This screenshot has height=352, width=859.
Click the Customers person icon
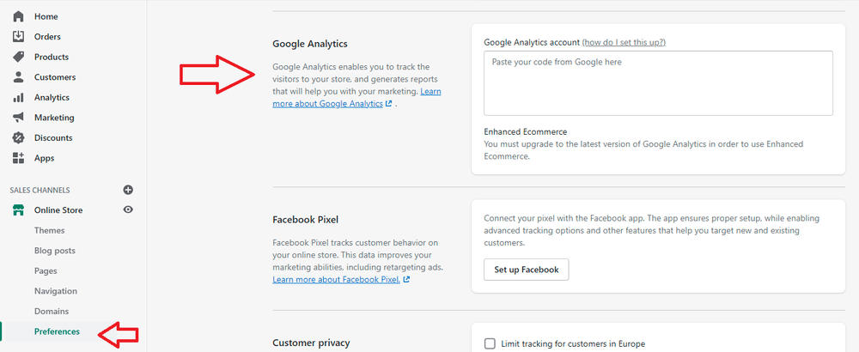coord(18,77)
